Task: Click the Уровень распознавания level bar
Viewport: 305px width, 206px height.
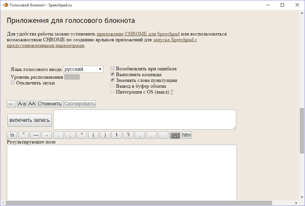Action: (x=72, y=77)
